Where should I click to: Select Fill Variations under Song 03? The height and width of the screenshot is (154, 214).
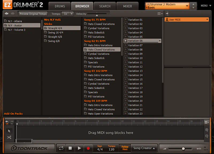click(x=94, y=96)
